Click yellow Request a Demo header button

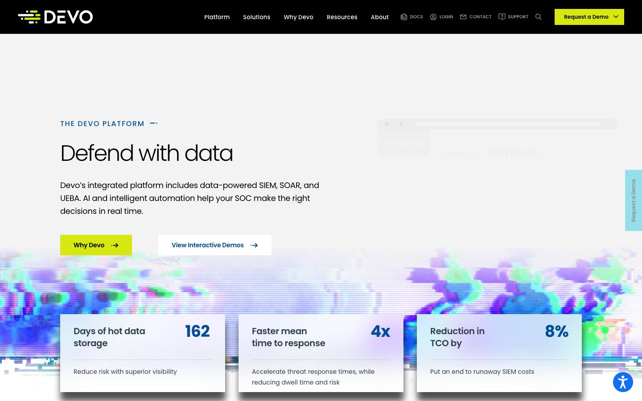coord(589,17)
